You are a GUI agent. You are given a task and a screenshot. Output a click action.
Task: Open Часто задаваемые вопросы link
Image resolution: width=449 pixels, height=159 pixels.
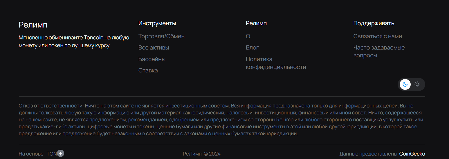click(379, 51)
